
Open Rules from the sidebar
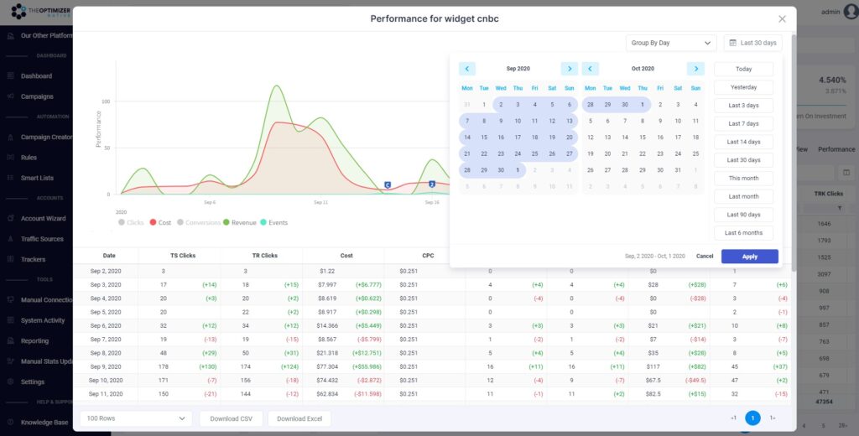tap(29, 157)
